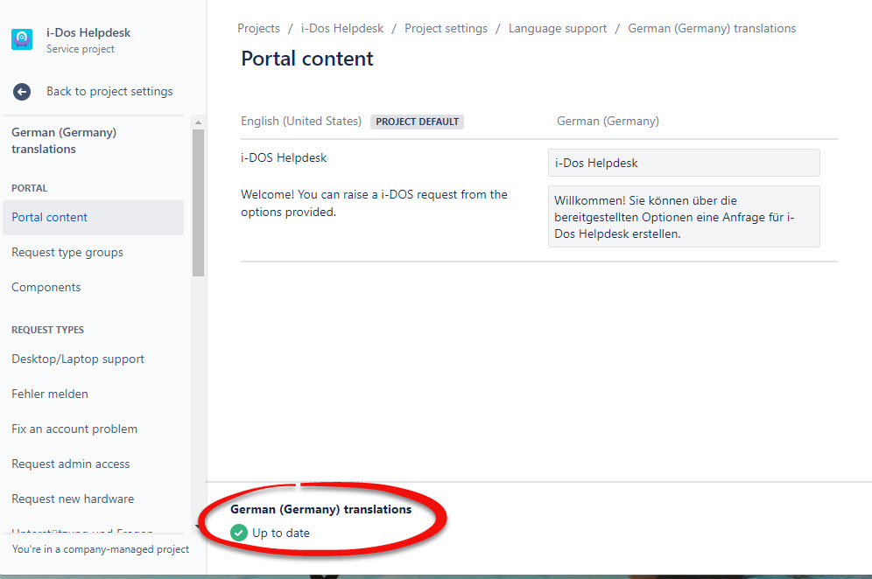872x579 pixels.
Task: Click the Projects breadcrumb link
Action: click(258, 28)
